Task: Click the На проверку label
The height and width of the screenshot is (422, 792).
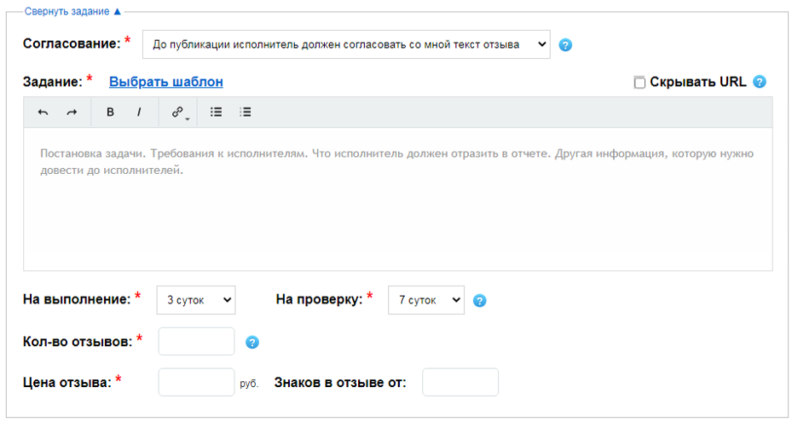Action: tap(319, 299)
